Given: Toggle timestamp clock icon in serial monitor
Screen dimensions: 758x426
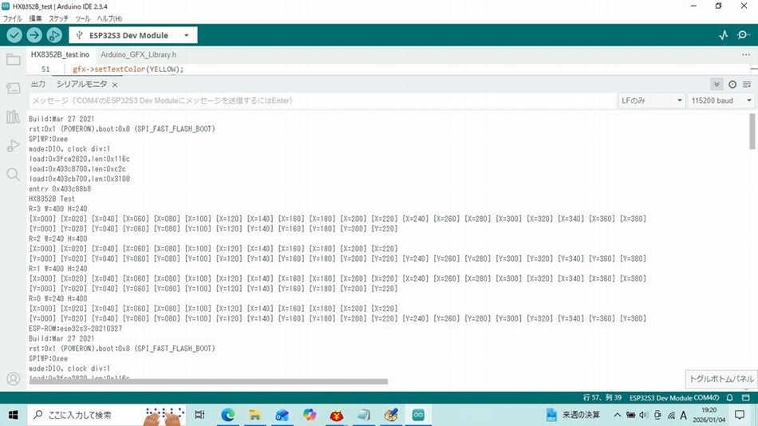Looking at the screenshot, I should [732, 84].
